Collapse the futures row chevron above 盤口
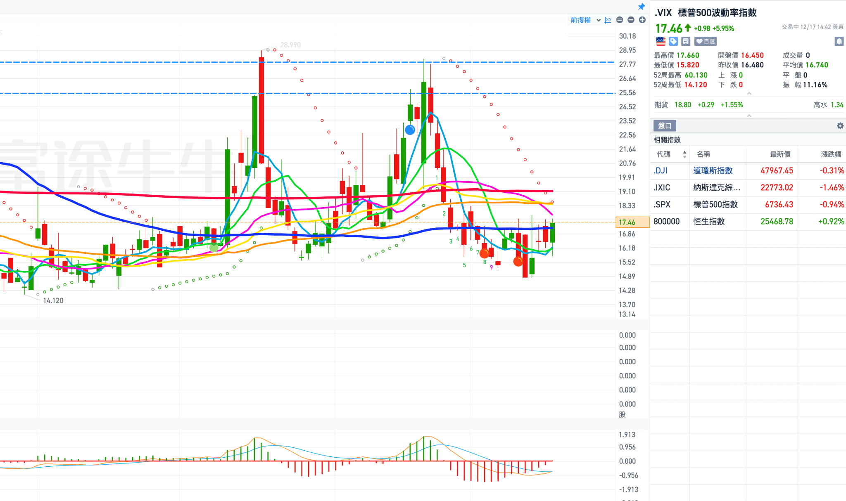 pos(749,116)
